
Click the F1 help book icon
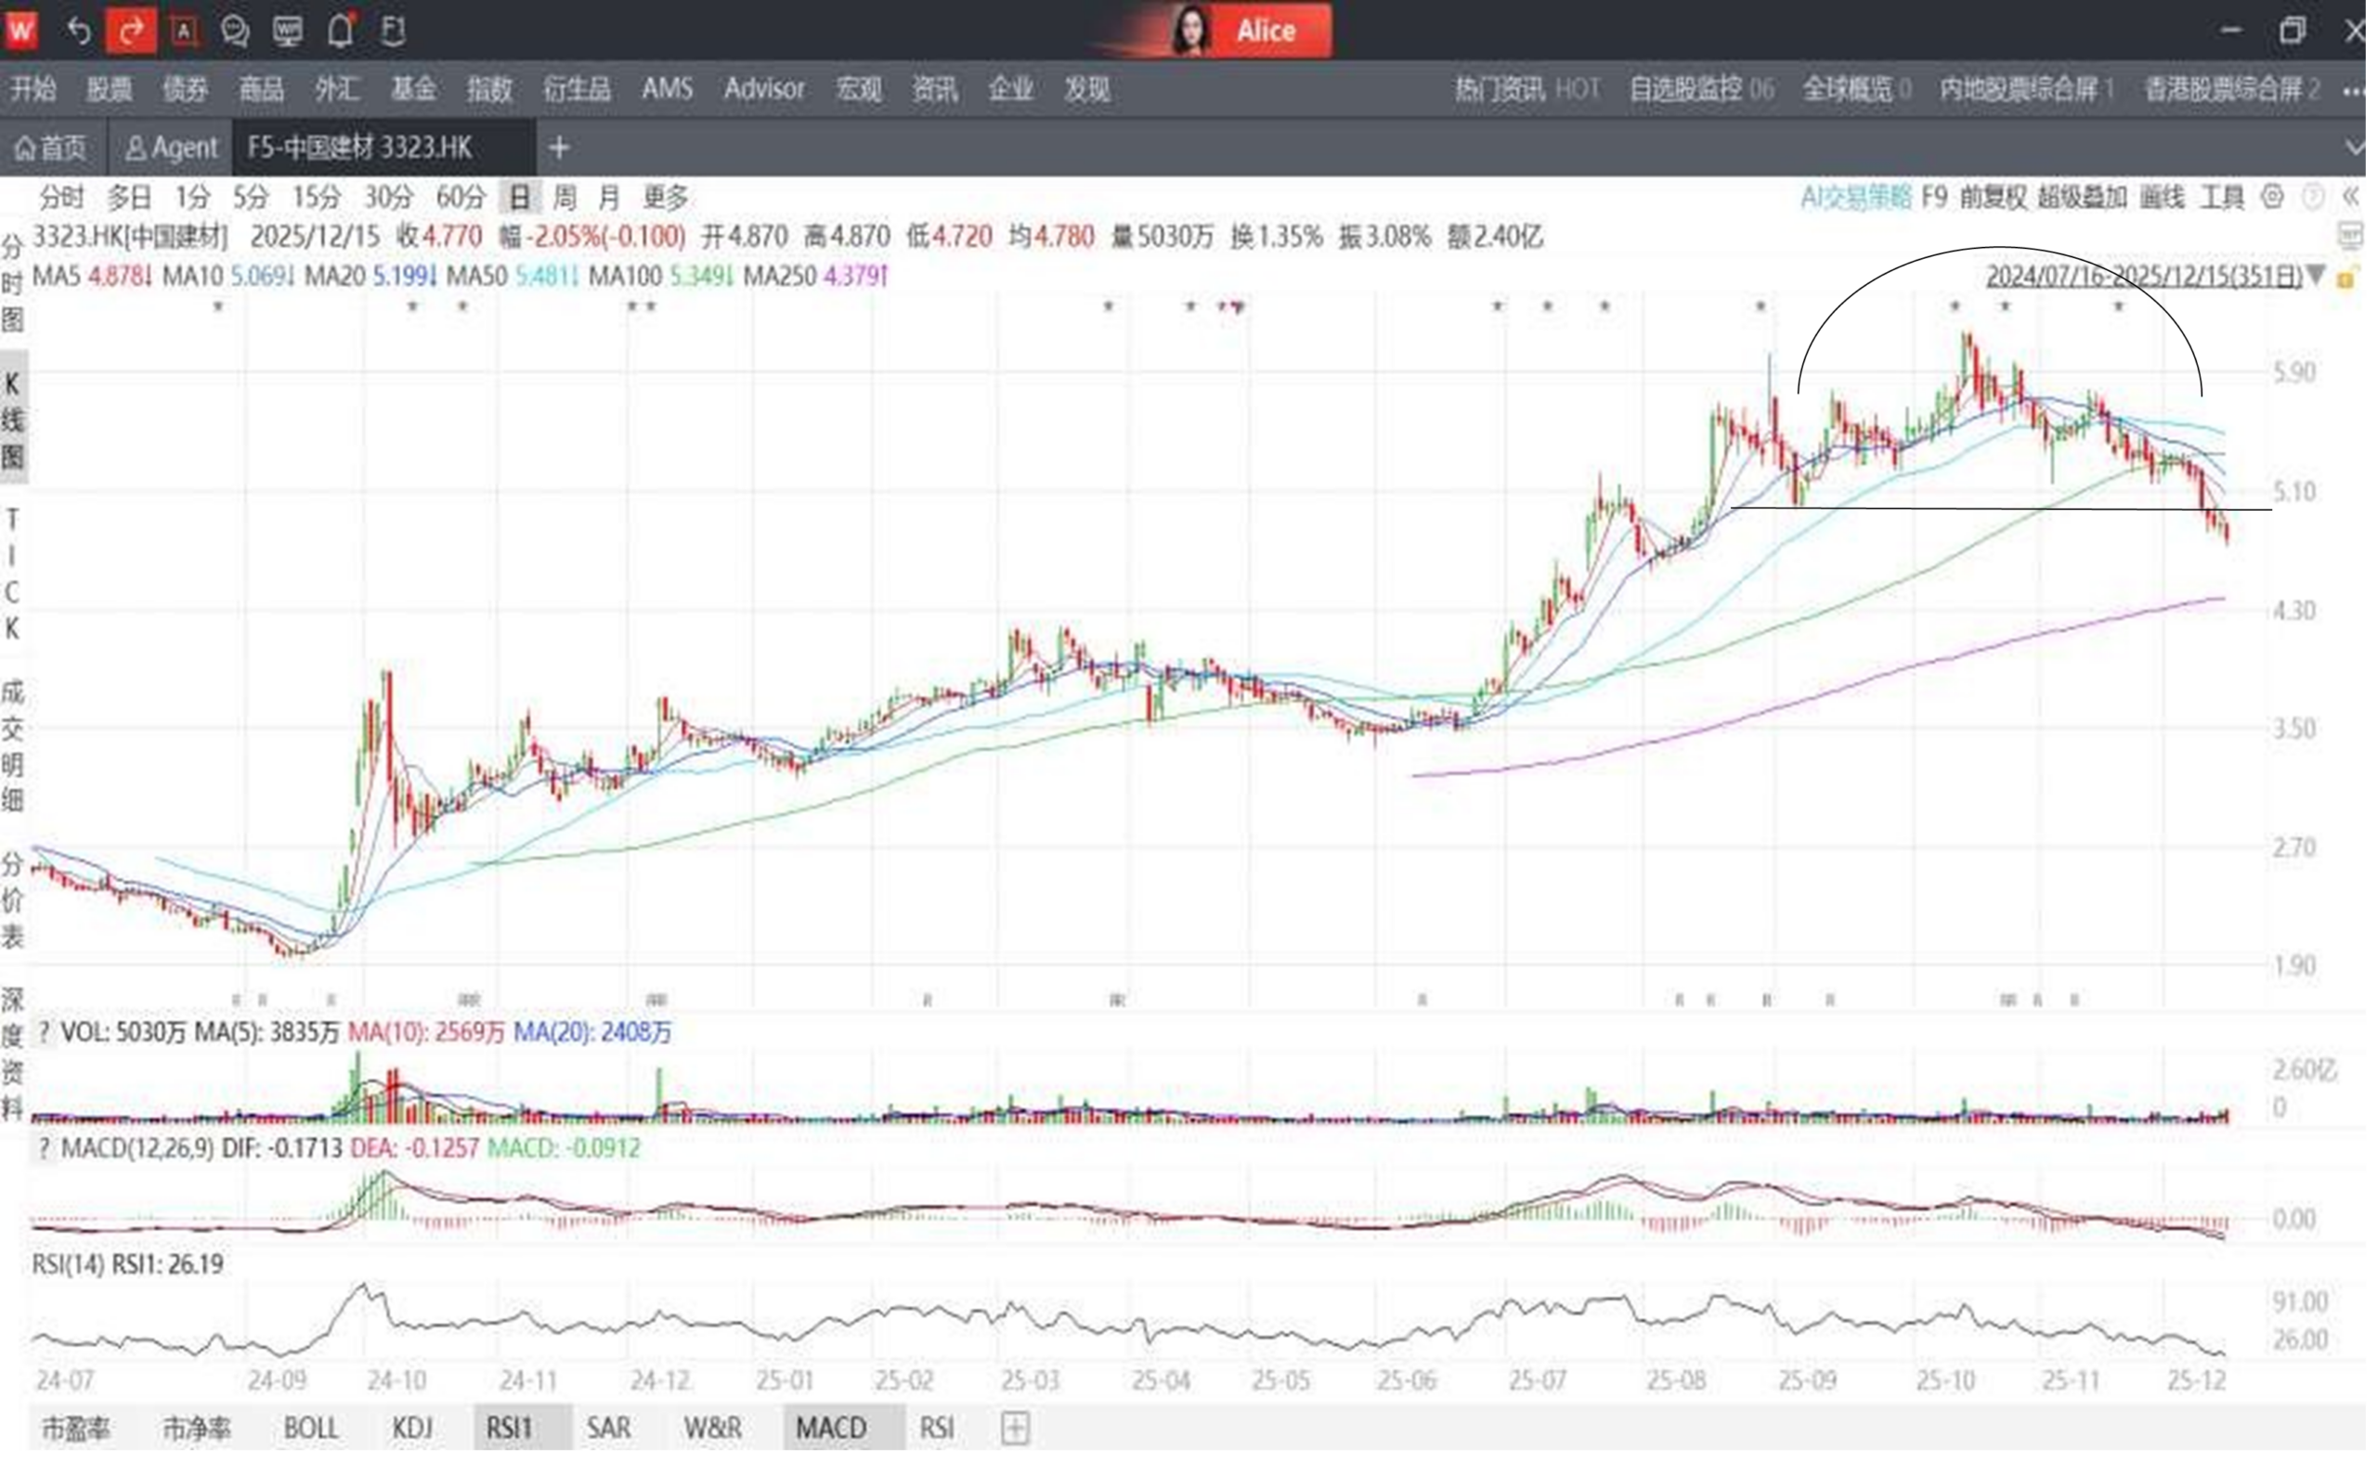(x=393, y=32)
